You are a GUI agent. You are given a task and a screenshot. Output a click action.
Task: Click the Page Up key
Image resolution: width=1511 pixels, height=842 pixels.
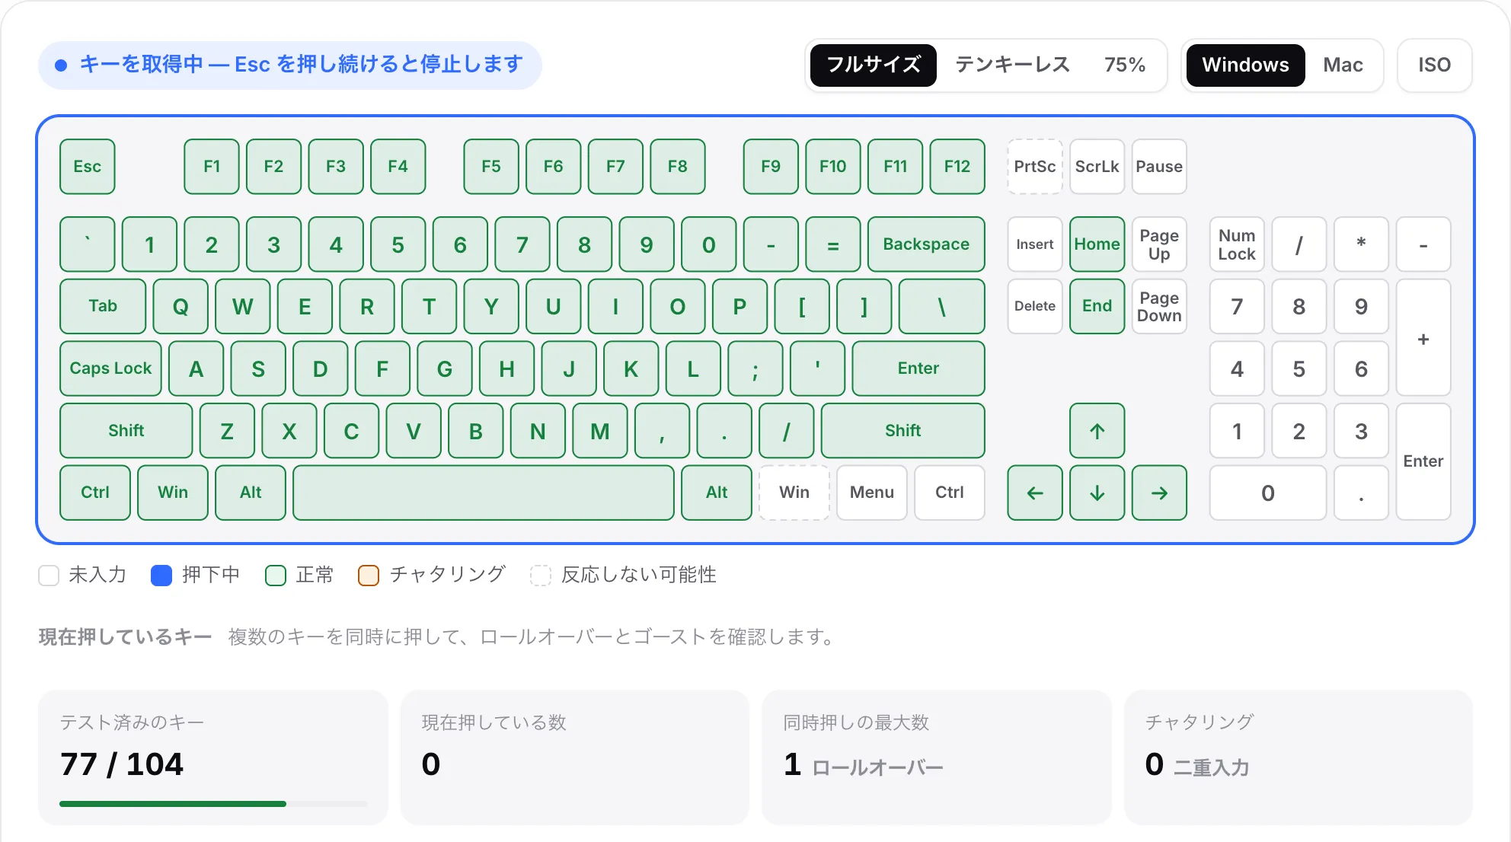click(x=1159, y=244)
